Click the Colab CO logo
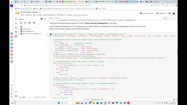 pyautogui.click(x=18, y=13)
